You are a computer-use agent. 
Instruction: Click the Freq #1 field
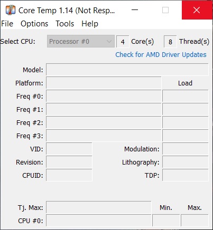click(104, 109)
